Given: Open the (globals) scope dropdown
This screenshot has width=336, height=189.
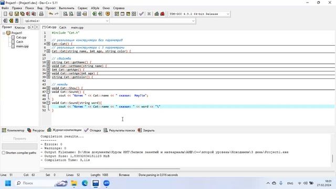Looking at the screenshot, I should [107, 21].
